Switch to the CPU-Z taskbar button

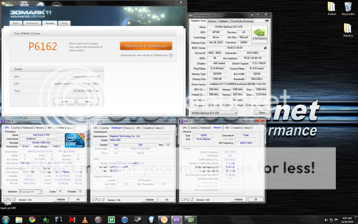click(x=177, y=220)
